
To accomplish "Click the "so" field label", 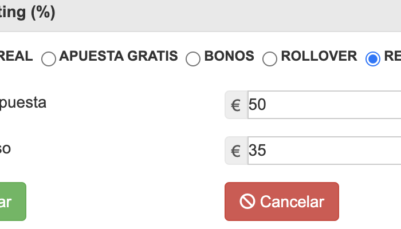I will (x=5, y=148).
